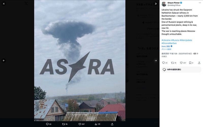203x127 pixels.
Task: Click the repost icon showing 78 in sidebar
Action: click(172, 63)
